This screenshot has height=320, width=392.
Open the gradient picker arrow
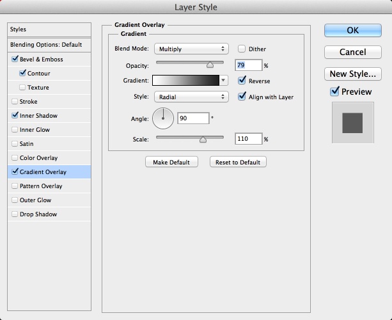click(223, 80)
